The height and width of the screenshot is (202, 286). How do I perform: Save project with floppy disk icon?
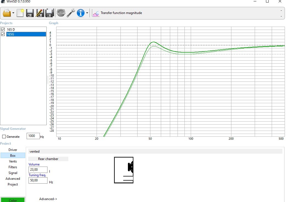pyautogui.click(x=30, y=13)
